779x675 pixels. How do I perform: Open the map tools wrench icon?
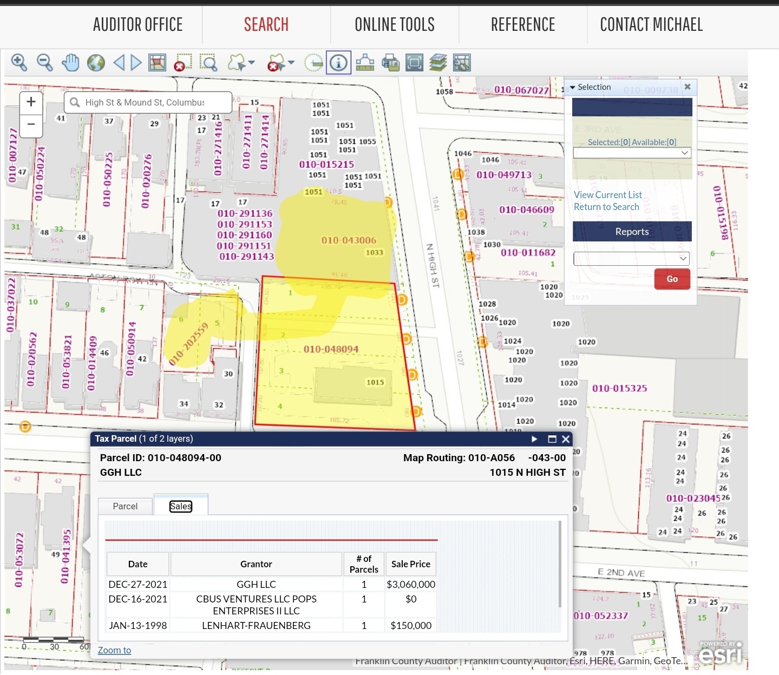coord(462,63)
